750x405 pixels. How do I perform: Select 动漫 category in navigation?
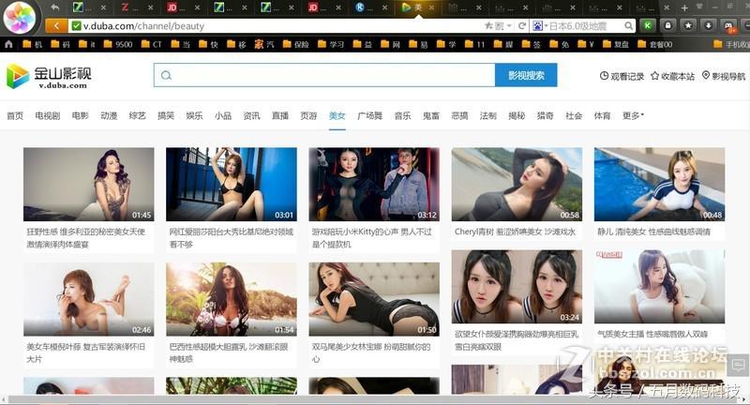point(109,115)
